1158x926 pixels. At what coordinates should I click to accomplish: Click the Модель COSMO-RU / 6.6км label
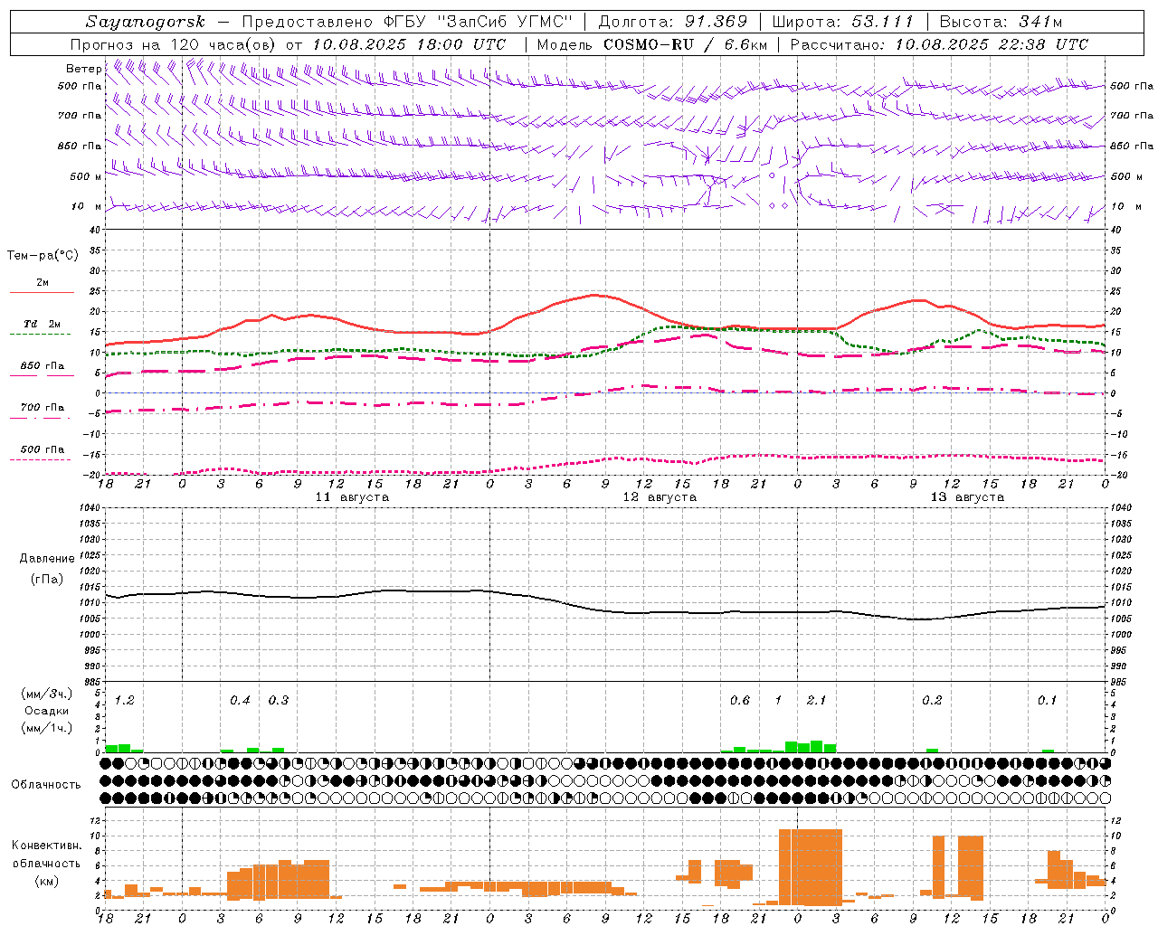coord(652,44)
